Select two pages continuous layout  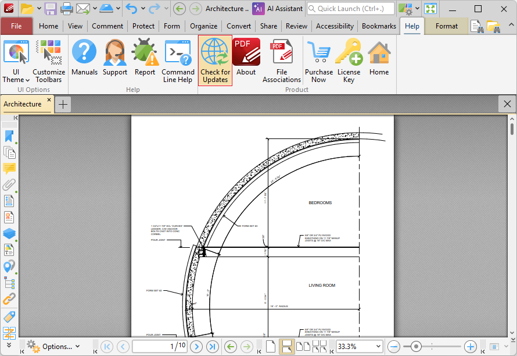click(x=319, y=347)
